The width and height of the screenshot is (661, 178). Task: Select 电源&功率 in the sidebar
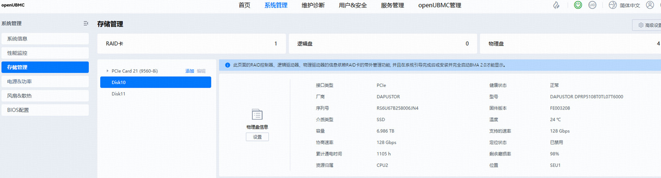click(45, 81)
